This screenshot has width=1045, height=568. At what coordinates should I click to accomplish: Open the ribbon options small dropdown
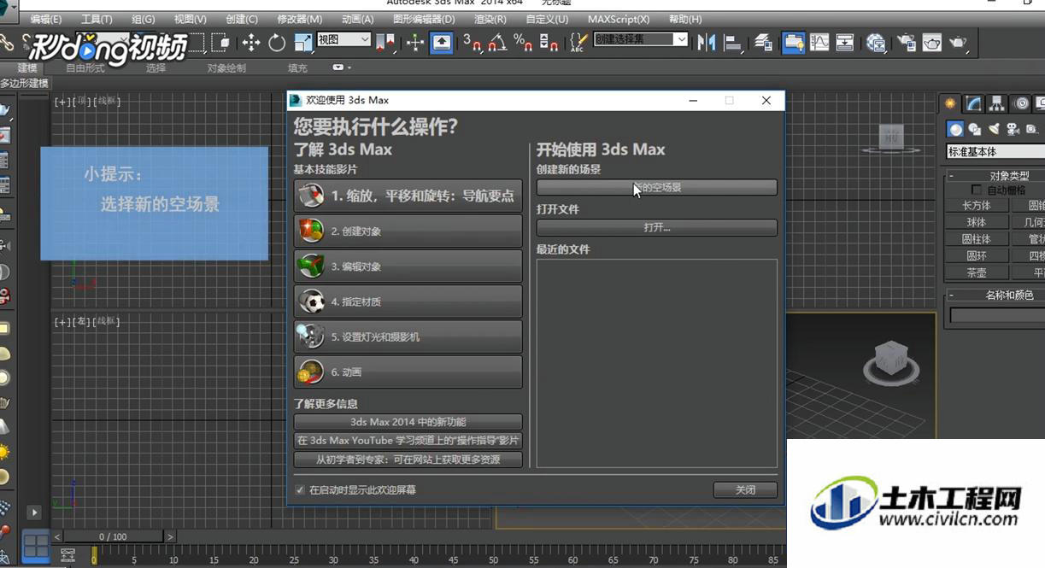(x=342, y=67)
